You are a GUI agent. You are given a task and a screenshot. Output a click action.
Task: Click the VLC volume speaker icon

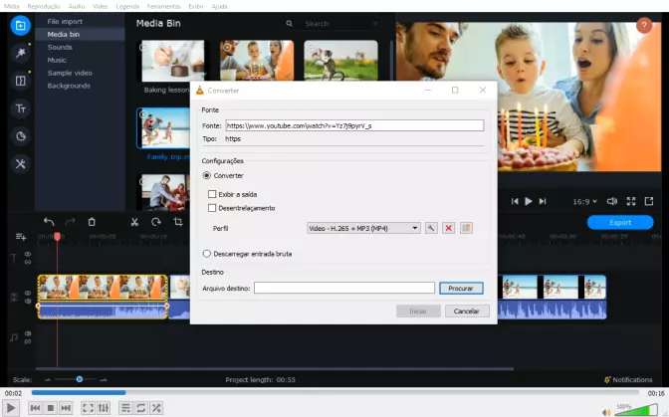(x=606, y=412)
